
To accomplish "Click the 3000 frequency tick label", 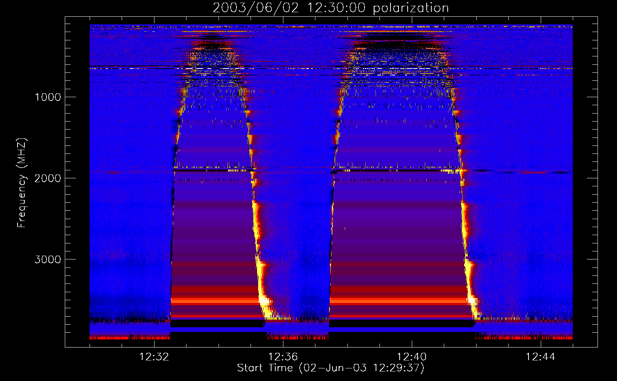I will pyautogui.click(x=48, y=259).
